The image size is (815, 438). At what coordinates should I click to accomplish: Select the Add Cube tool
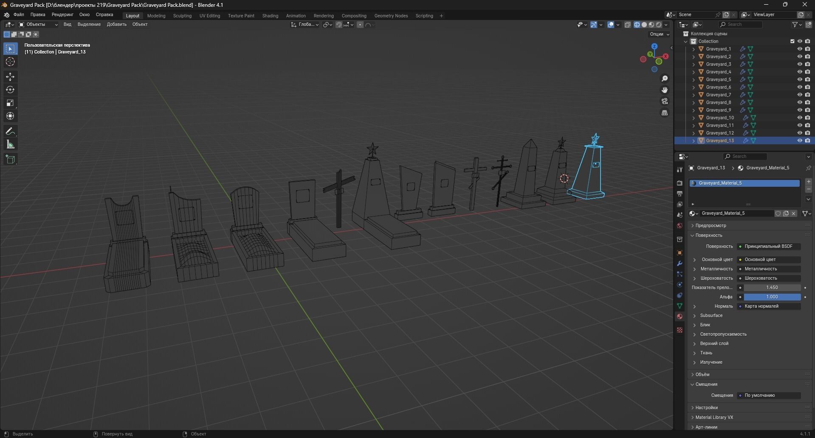[10, 160]
